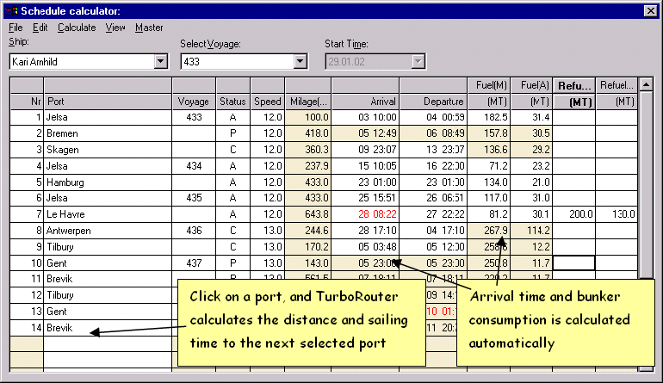The image size is (663, 383).
Task: Click mileage cell 643.8
Action: click(308, 214)
